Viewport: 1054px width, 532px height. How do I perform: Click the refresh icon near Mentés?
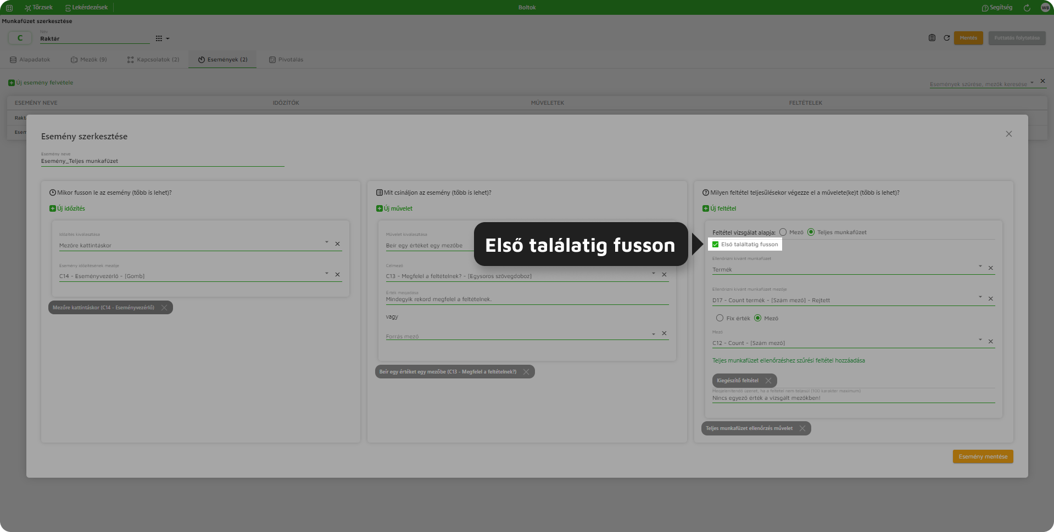coord(947,38)
